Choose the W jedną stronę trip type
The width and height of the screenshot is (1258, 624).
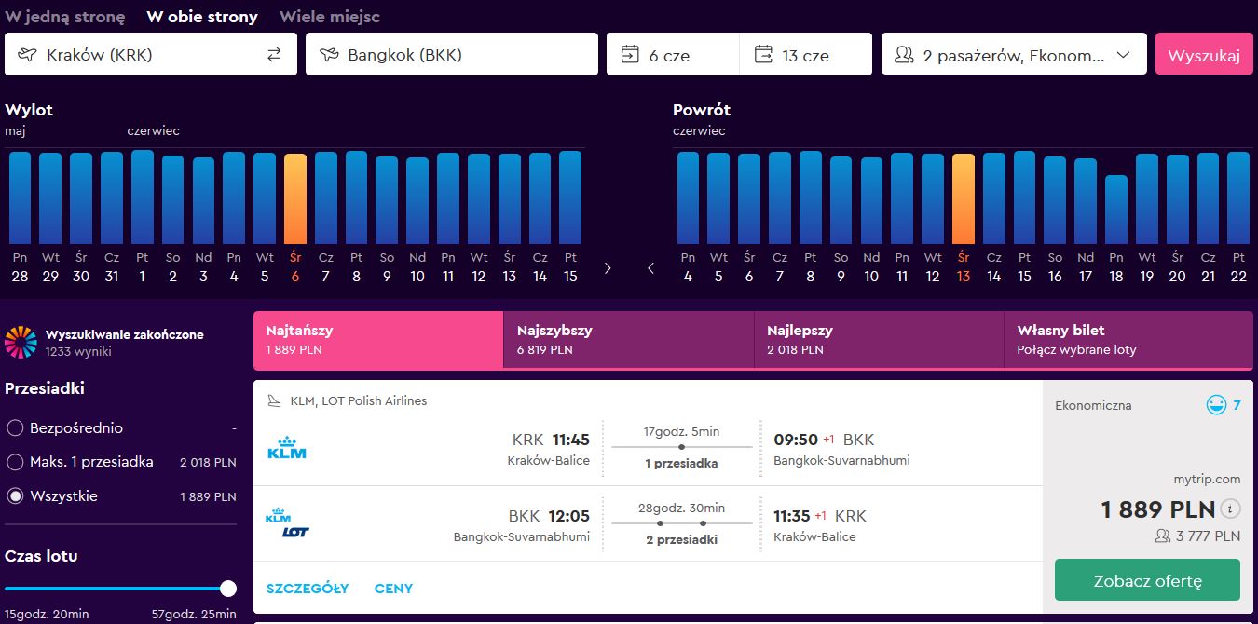tap(65, 17)
